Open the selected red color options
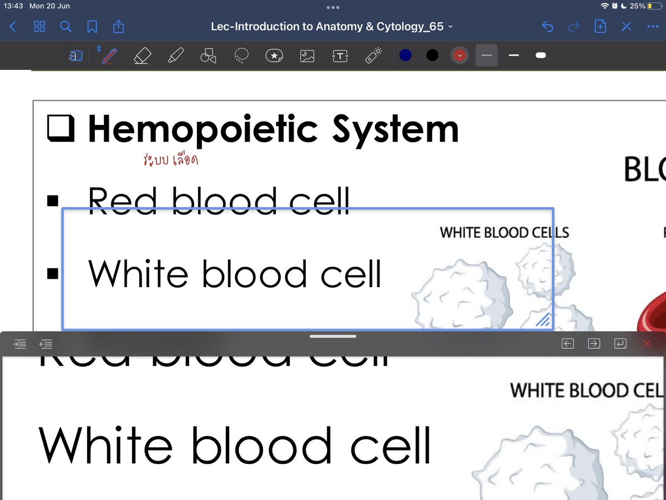This screenshot has height=500, width=666. tap(460, 55)
